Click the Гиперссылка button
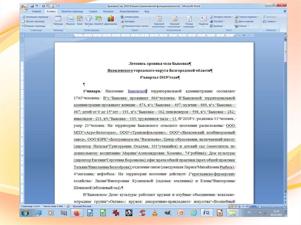 131,17
